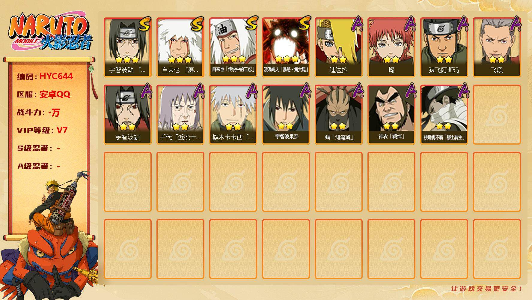Select the S-rank 宇智波鼬 card in top row
532x300 pixels.
128,47
